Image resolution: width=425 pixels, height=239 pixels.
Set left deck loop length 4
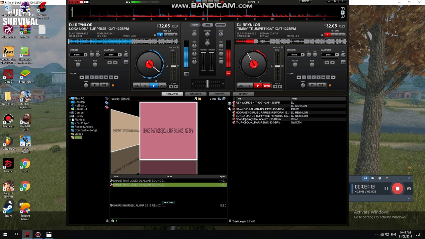[x=96, y=77]
